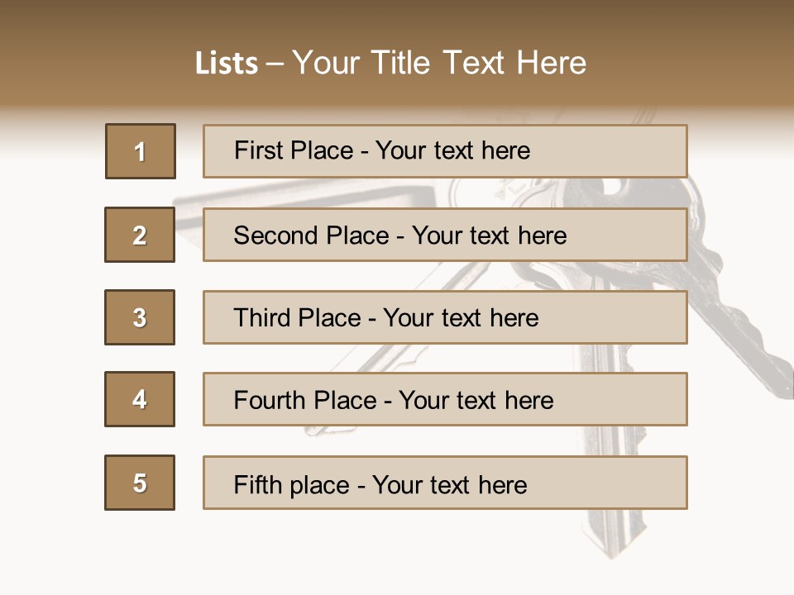The image size is (794, 595).
Task: Click the Second Place text bar
Action: coord(445,235)
